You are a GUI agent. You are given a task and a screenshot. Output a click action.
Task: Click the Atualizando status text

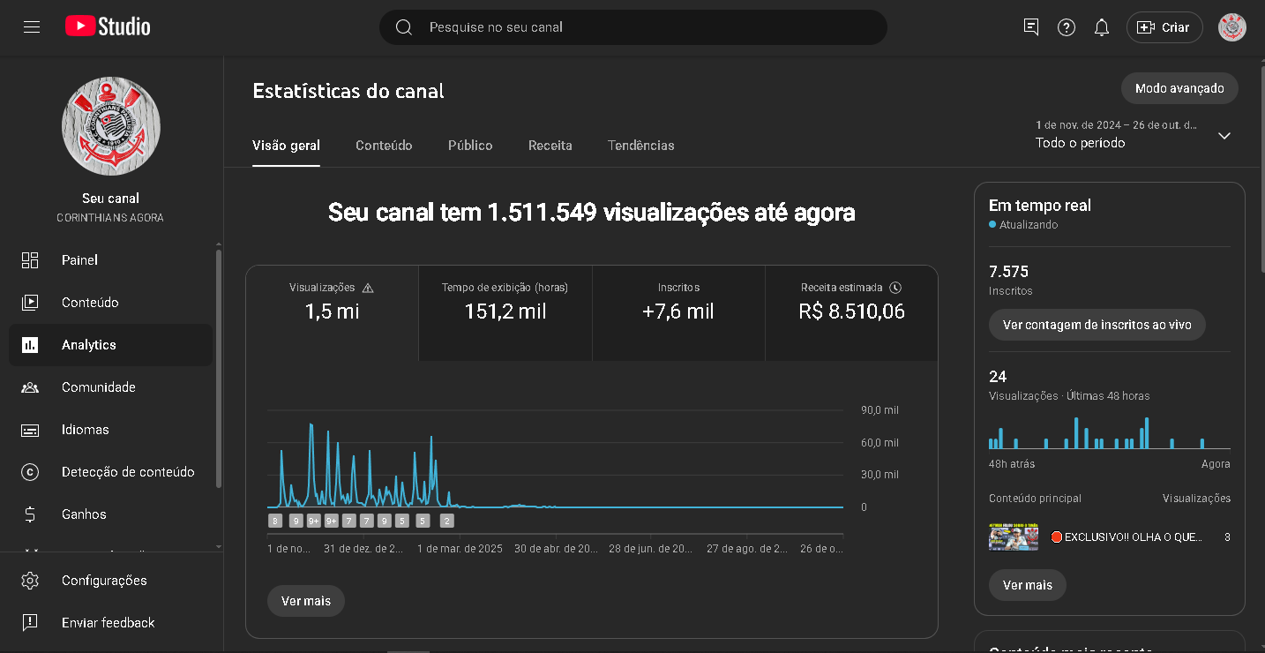[1029, 225]
